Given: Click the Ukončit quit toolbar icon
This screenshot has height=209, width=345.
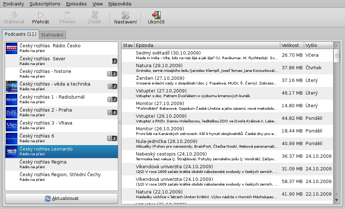Looking at the screenshot, I should click(156, 15).
